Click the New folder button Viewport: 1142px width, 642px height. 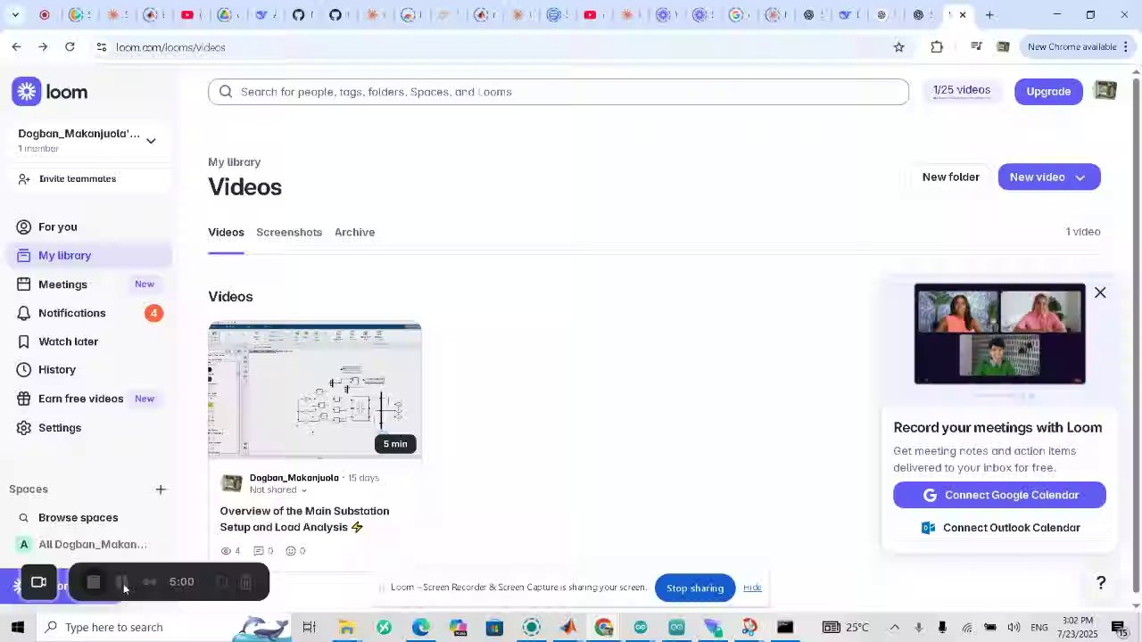[x=950, y=177]
